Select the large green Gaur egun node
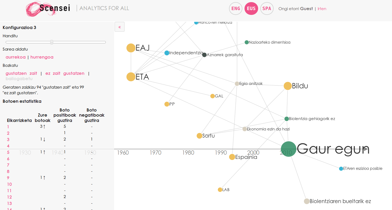Image resolution: width=392 pixels, height=210 pixels. [x=289, y=149]
